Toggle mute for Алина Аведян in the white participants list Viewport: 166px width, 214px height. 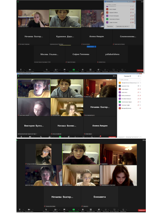click(x=138, y=89)
